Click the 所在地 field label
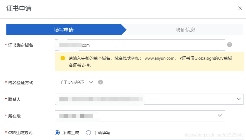246x140 pixels. pyautogui.click(x=14, y=116)
